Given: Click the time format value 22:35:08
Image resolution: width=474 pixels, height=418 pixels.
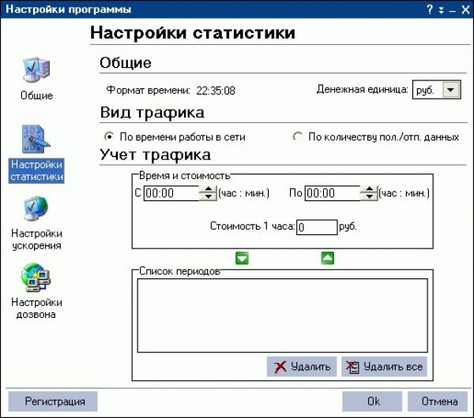Looking at the screenshot, I should pyautogui.click(x=216, y=91).
